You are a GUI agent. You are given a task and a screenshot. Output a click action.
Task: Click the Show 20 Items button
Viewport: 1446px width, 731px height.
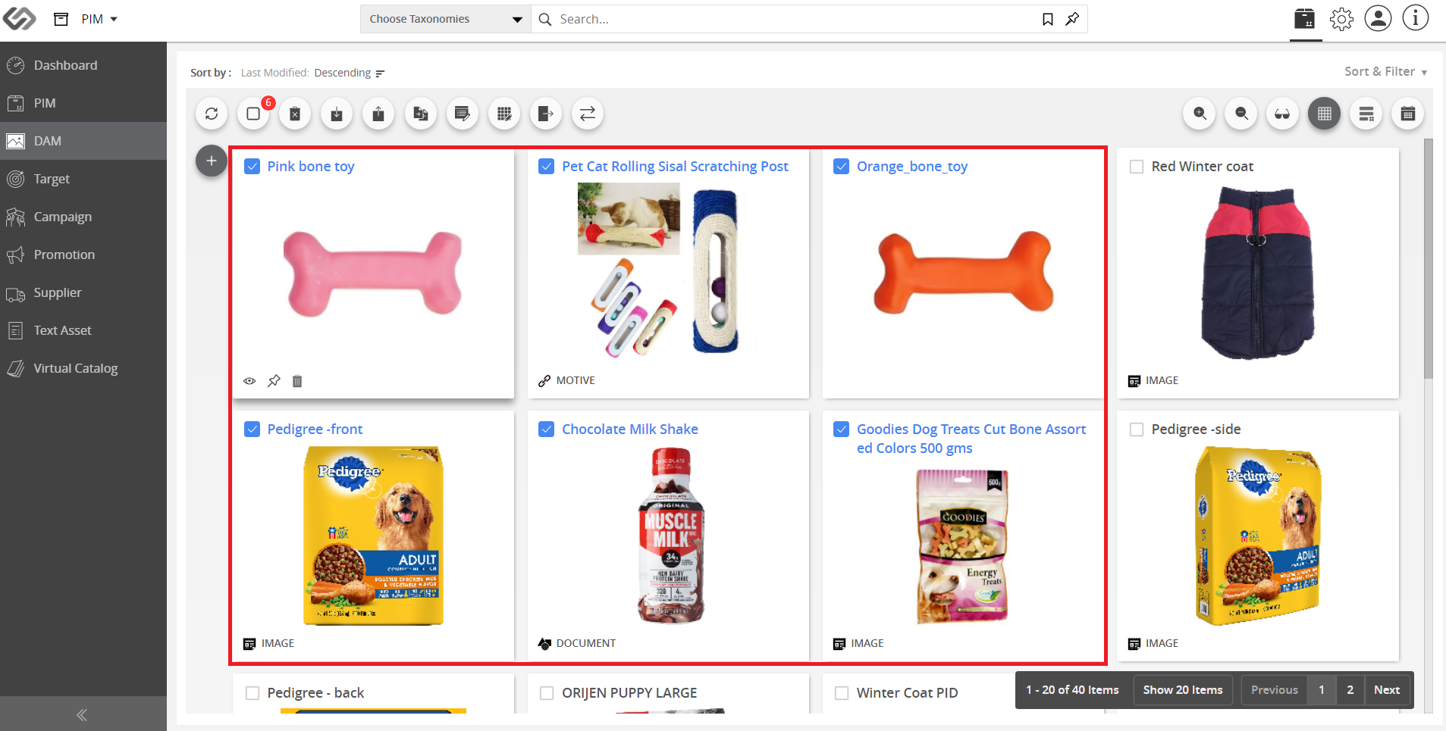click(1183, 690)
